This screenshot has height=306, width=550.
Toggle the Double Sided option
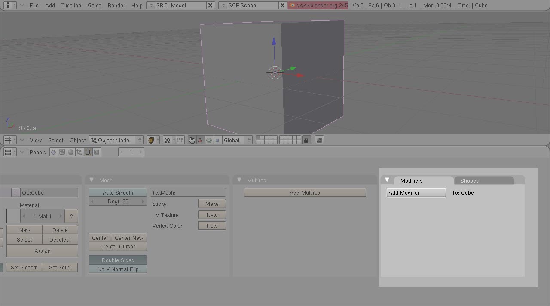coord(118,260)
